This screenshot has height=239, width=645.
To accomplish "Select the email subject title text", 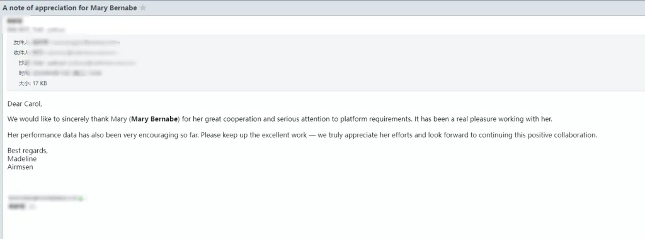I will 70,8.
